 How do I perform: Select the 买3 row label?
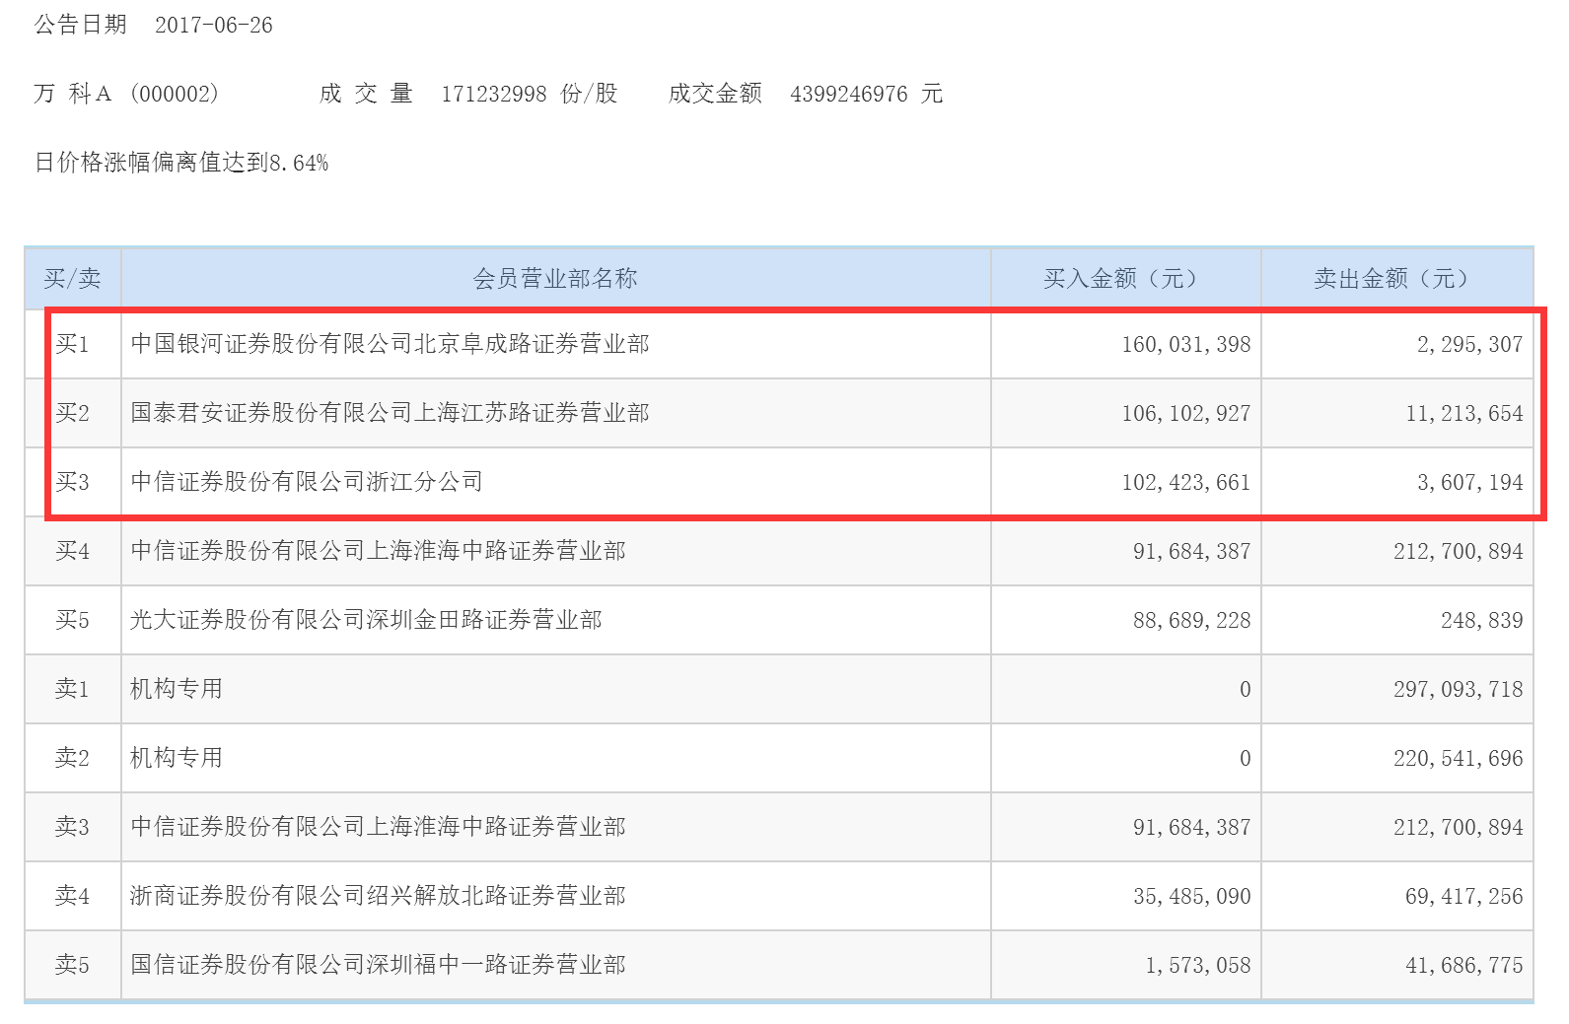[72, 482]
